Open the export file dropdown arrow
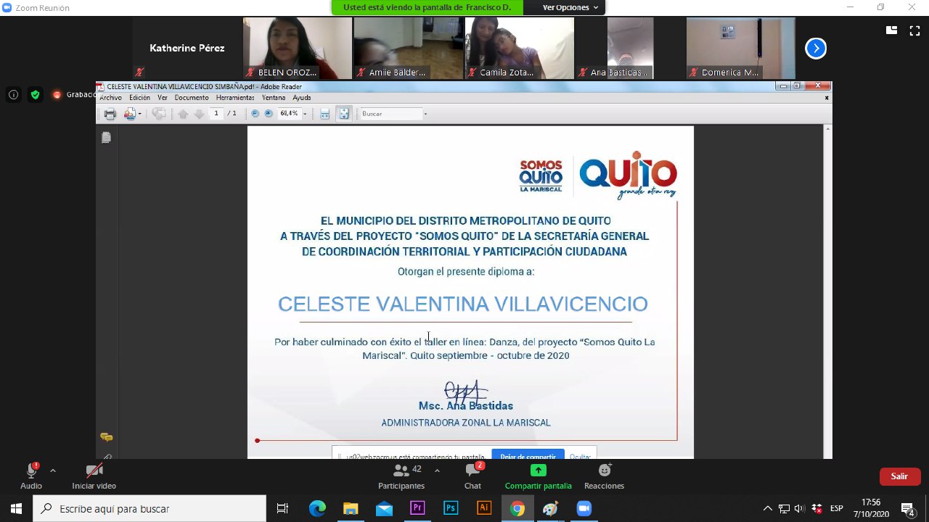This screenshot has width=929, height=522. (140, 114)
